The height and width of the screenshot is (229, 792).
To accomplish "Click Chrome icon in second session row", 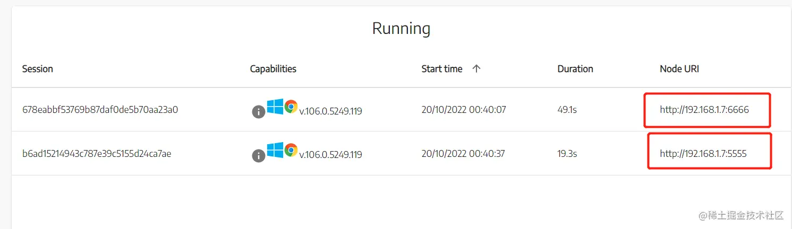I will (291, 151).
